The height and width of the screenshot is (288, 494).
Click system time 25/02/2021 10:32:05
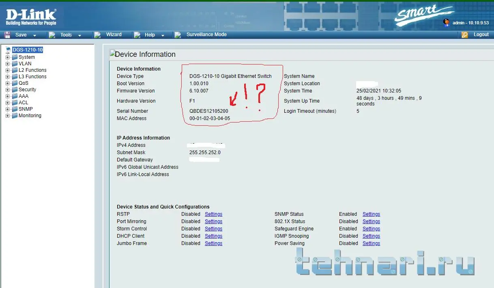(x=379, y=91)
